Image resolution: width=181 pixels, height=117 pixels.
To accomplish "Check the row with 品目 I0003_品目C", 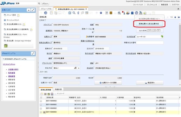I will click(41, 109).
